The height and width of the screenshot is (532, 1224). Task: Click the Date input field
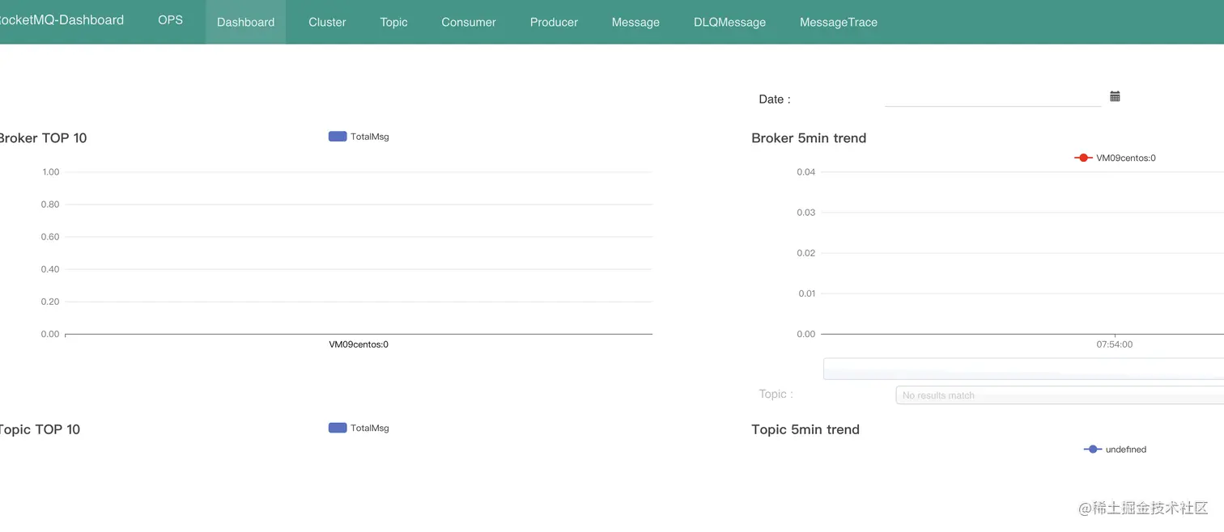992,98
